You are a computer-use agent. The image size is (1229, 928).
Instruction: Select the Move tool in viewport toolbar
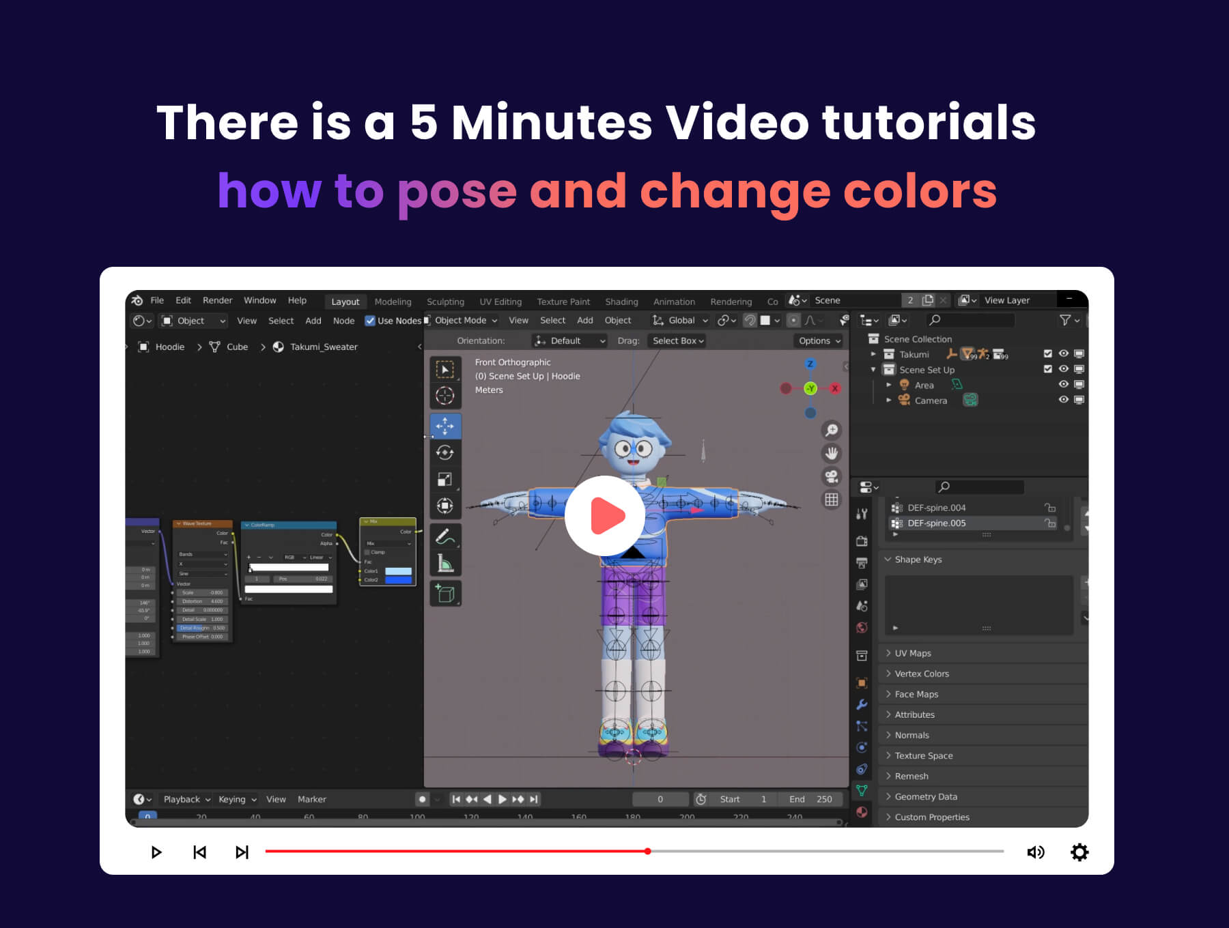(444, 426)
